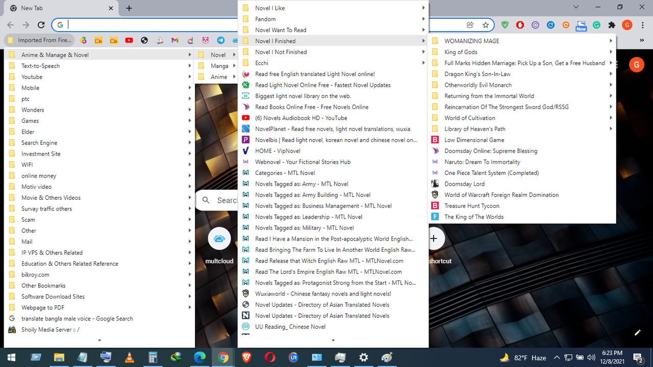Launch VLC media player from taskbar
The image size is (653, 367).
(x=129, y=357)
